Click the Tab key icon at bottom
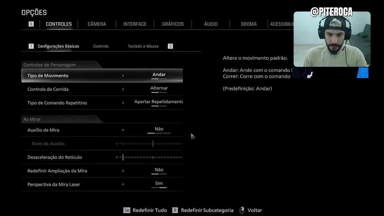This screenshot has height=216, width=384. click(127, 210)
